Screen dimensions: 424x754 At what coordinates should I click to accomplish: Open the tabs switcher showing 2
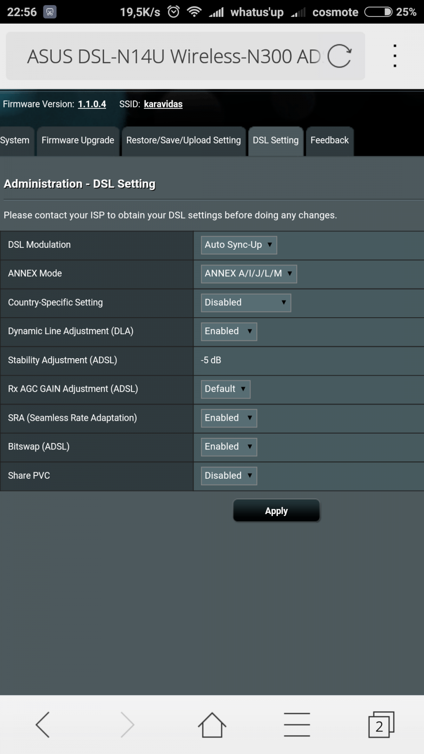point(381,724)
